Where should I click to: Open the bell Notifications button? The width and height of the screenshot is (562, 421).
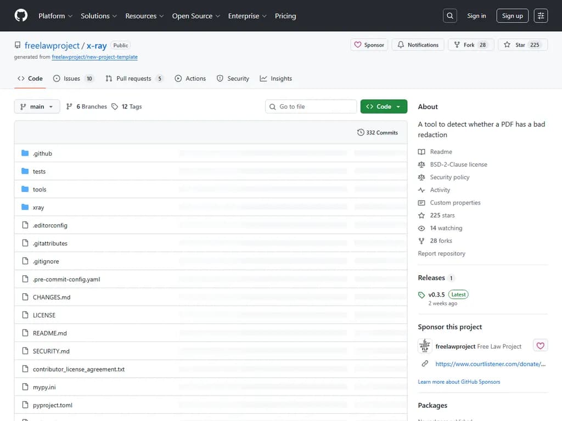[418, 45]
